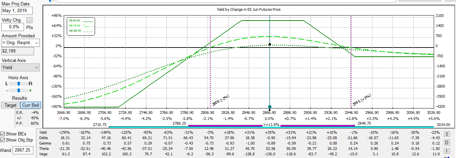Click the D button beside the Greeks table
Screen dimensions: 456x158
tap(447, 142)
